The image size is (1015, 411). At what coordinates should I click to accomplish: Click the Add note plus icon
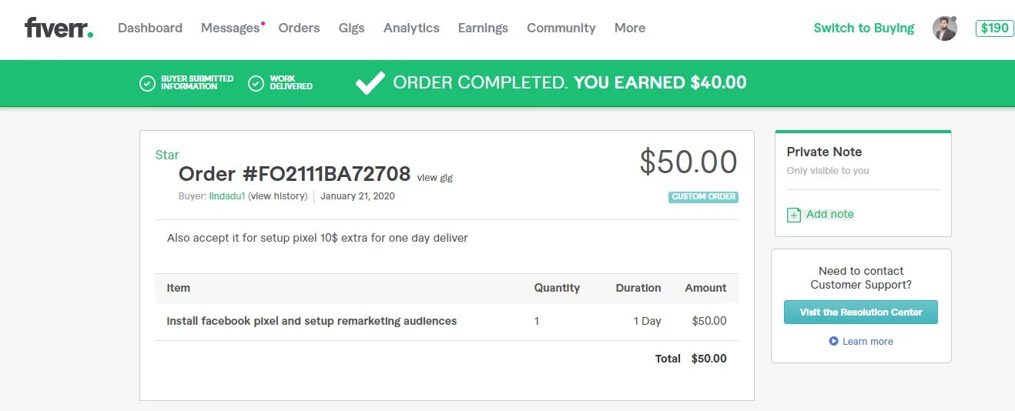[794, 215]
